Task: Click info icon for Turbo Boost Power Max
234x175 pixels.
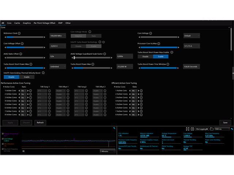Action: [x=93, y=64]
